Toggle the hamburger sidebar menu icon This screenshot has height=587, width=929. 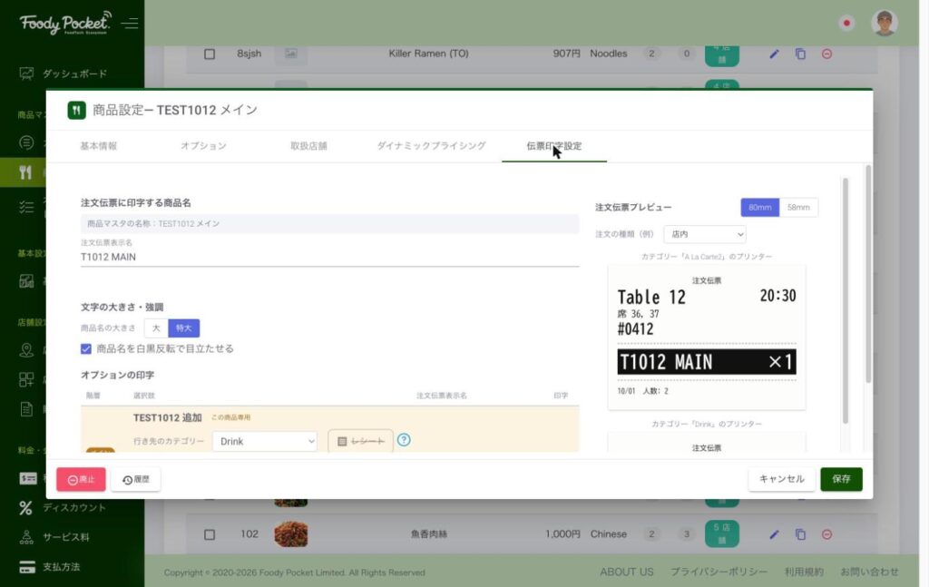coord(130,23)
